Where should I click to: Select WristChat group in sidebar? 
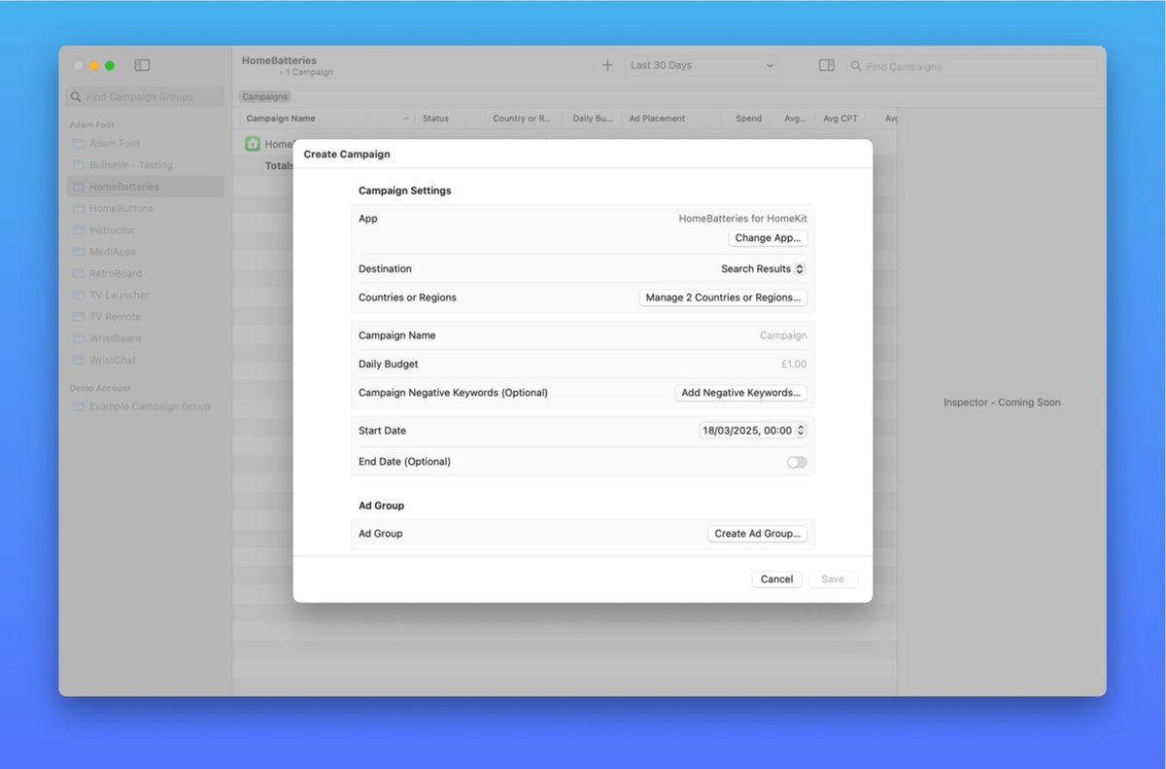(145, 360)
